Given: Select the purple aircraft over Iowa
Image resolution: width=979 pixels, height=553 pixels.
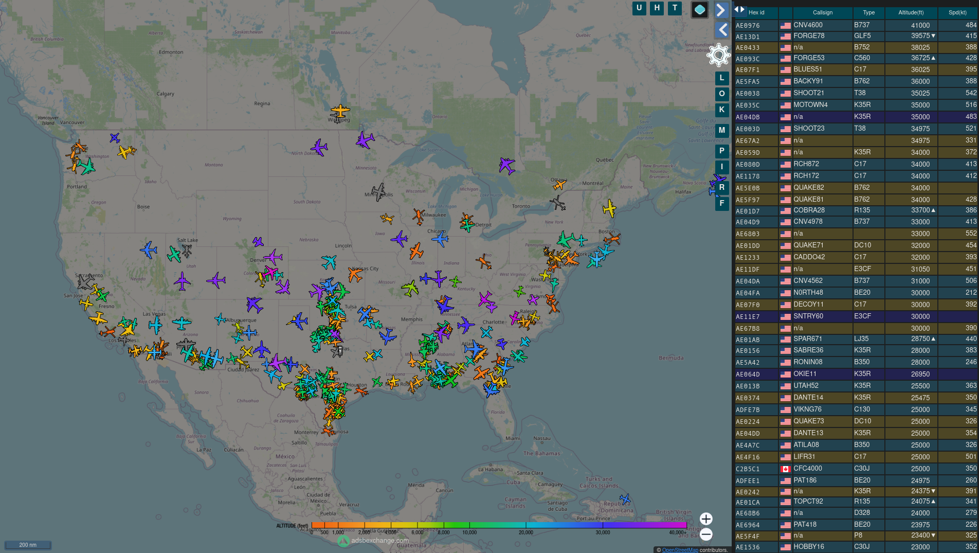Looking at the screenshot, I should click(399, 239).
